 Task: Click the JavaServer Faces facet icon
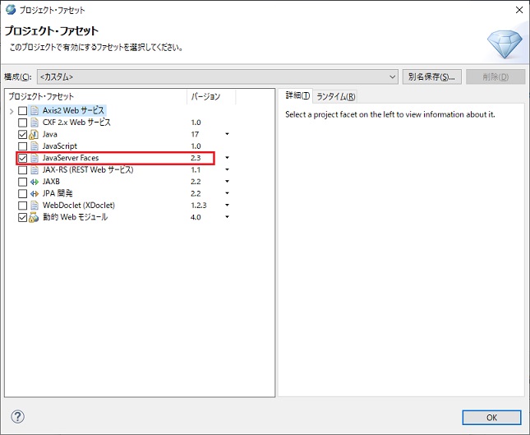pyautogui.click(x=35, y=158)
